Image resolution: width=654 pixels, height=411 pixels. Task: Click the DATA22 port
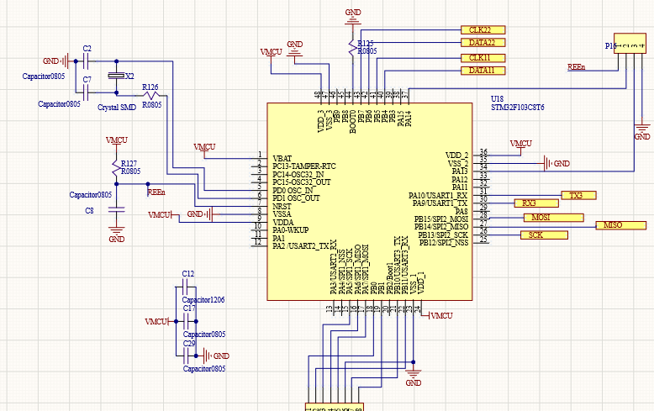point(483,43)
